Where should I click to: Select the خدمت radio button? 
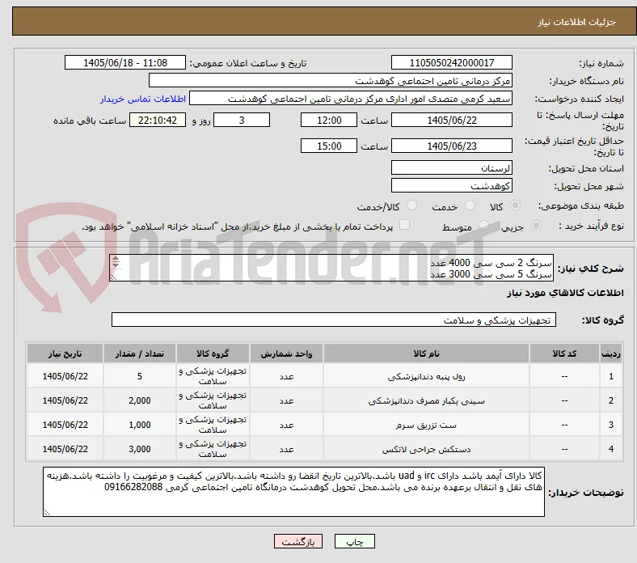tap(470, 205)
